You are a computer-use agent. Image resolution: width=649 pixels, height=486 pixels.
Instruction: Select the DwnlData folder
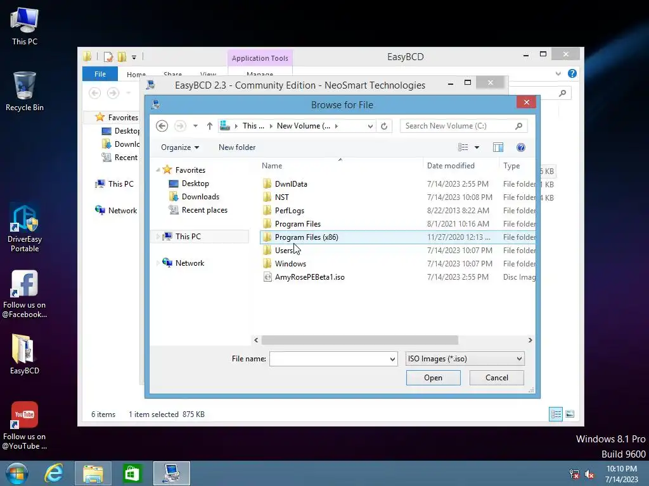(291, 184)
